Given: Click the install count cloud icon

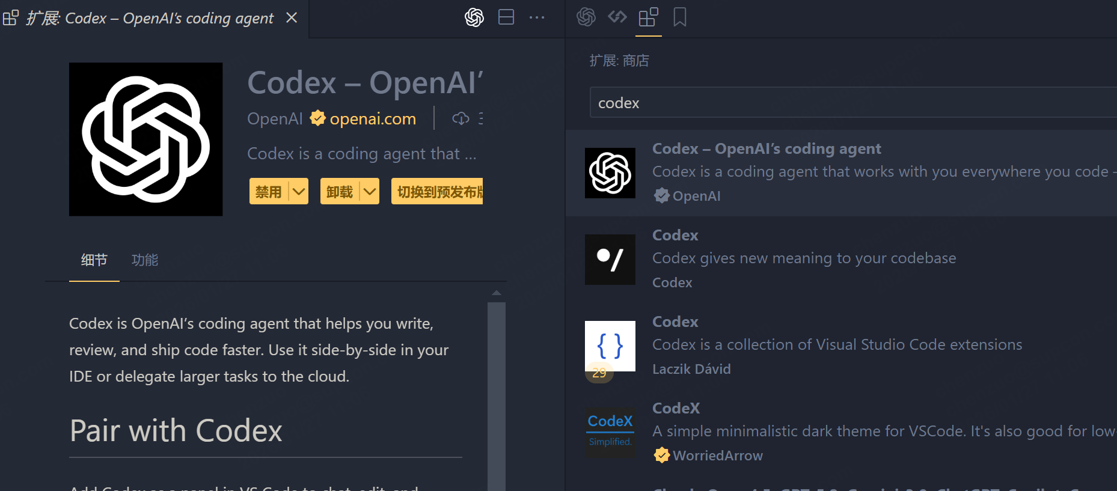Looking at the screenshot, I should pos(461,118).
